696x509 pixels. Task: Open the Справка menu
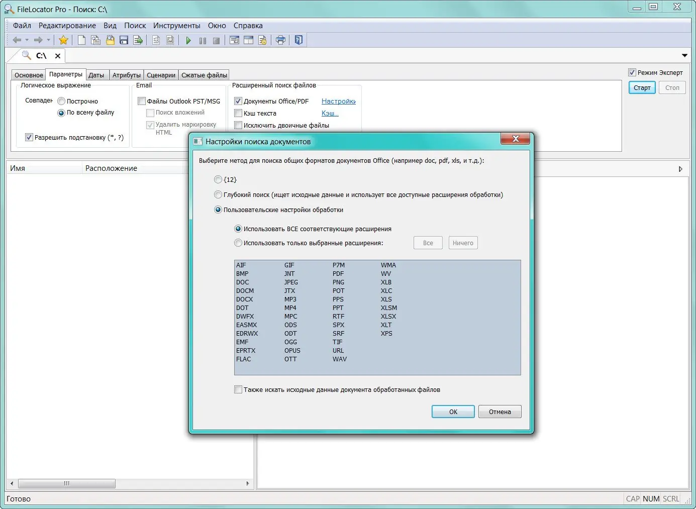[x=248, y=26]
